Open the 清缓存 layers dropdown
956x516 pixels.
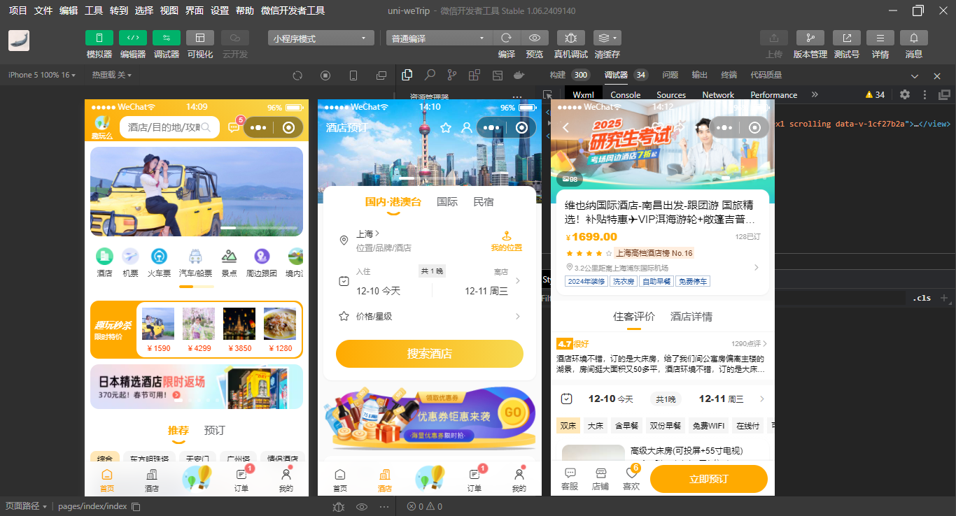coord(607,38)
